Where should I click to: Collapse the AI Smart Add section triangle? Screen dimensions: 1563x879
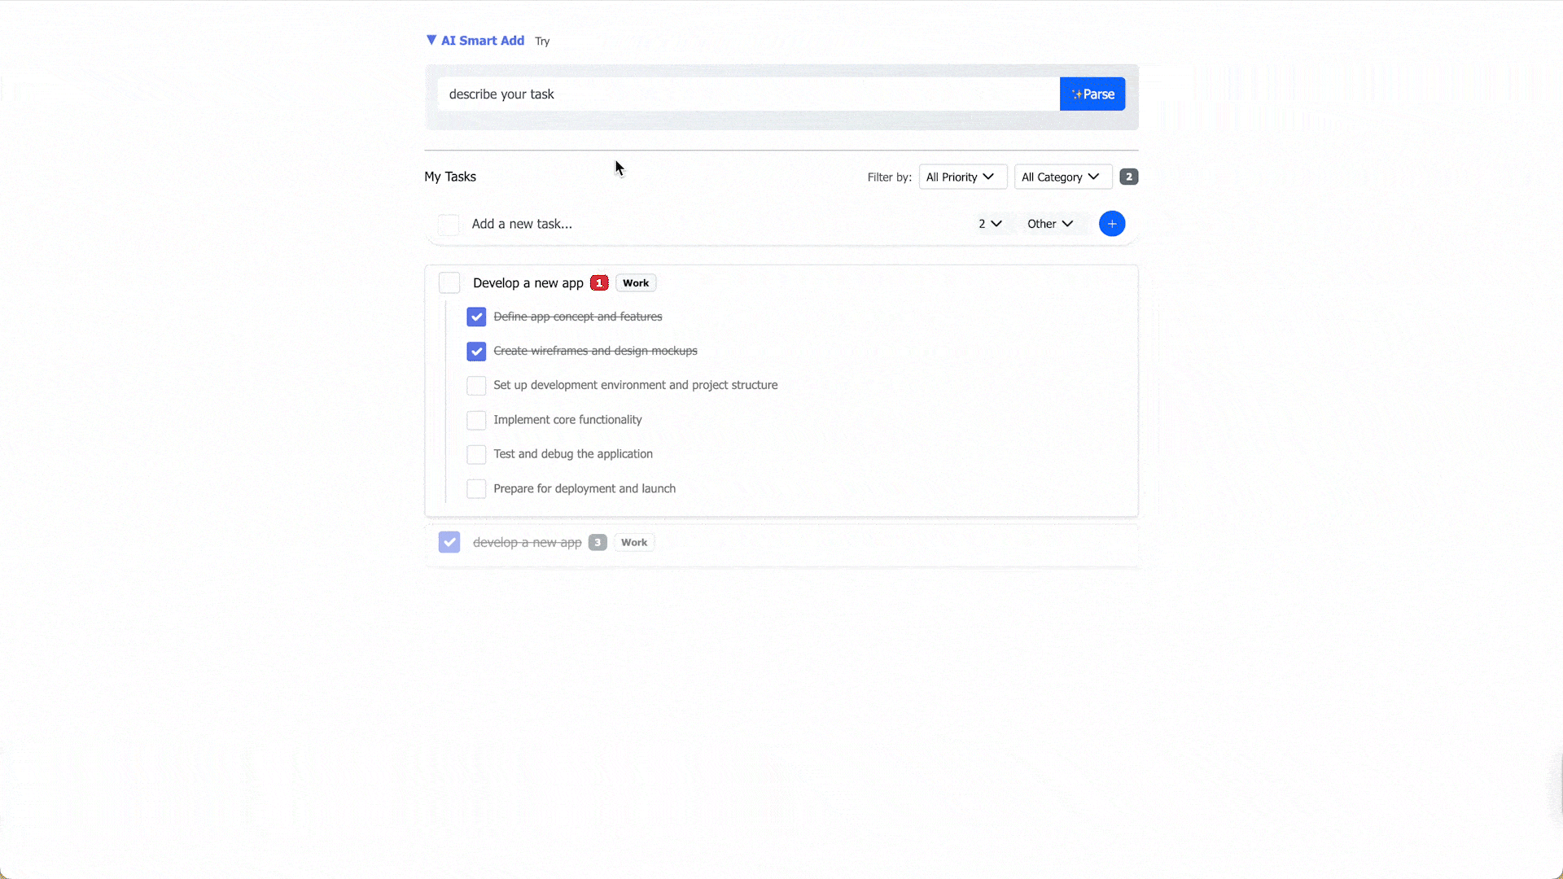(x=431, y=40)
